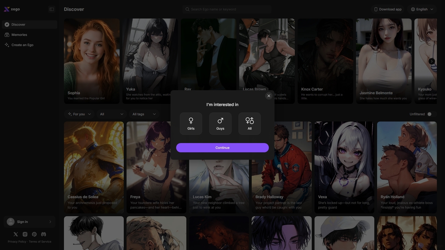The height and width of the screenshot is (250, 445).
Task: Open the Instagram social link
Action: pyautogui.click(x=25, y=234)
